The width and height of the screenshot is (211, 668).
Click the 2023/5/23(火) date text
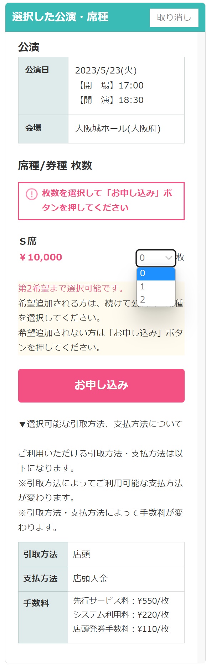(x=106, y=70)
